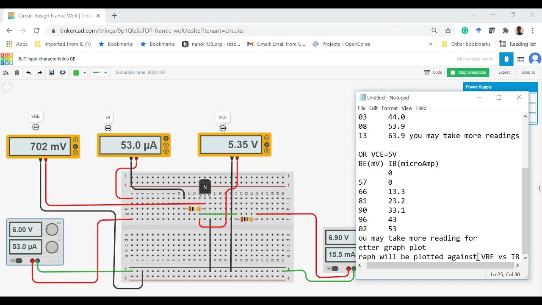Expand hidden bookmarks chevron

[x=431, y=44]
